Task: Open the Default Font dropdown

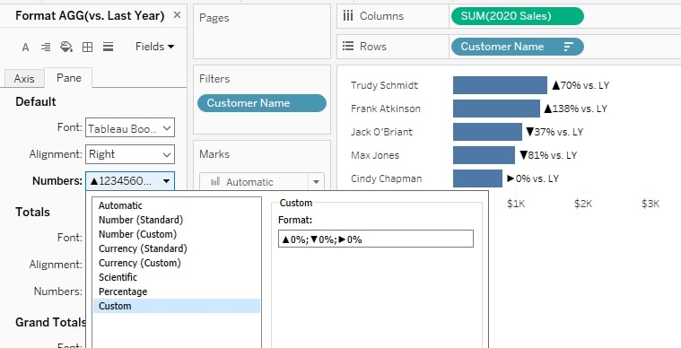Action: tap(130, 128)
